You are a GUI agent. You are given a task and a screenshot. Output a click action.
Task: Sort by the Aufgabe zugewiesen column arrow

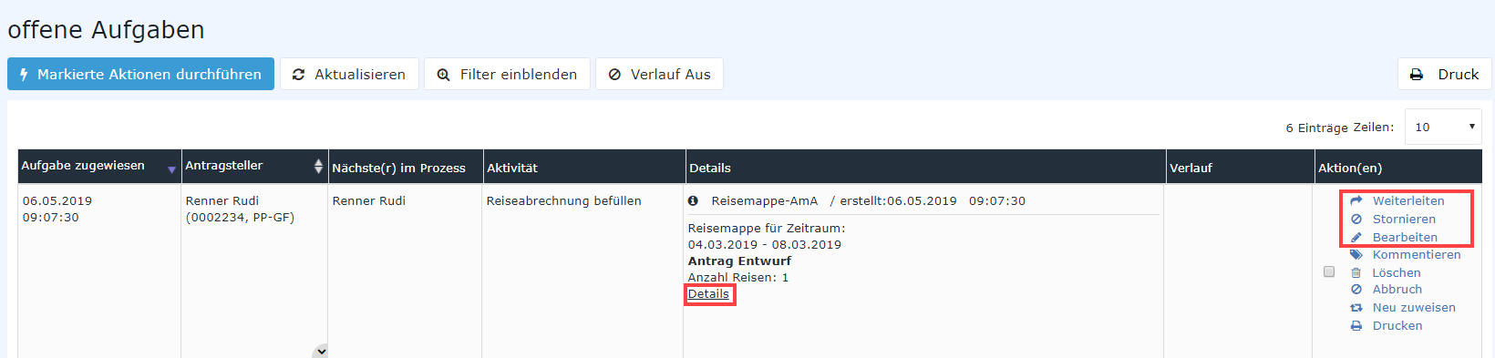[x=171, y=169]
